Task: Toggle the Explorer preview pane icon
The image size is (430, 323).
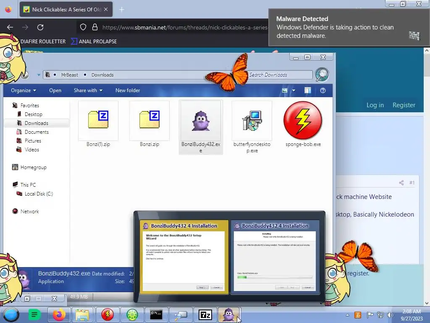Action: [x=308, y=90]
